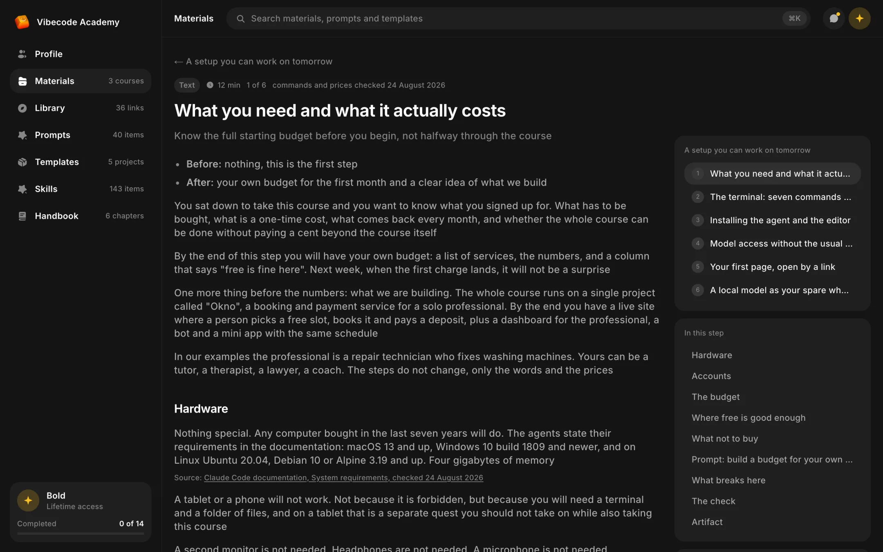883x552 pixels.
Task: Go to Prompts with 40 items
Action: tap(81, 135)
